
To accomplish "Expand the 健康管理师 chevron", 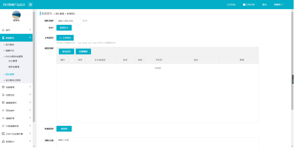I will click(30, 102).
